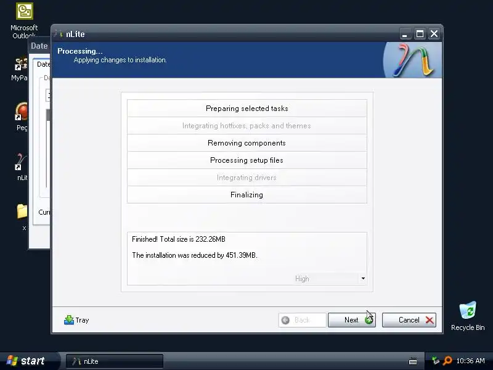Screen dimensions: 493x370
Task: Click the Next button
Action: (x=351, y=320)
